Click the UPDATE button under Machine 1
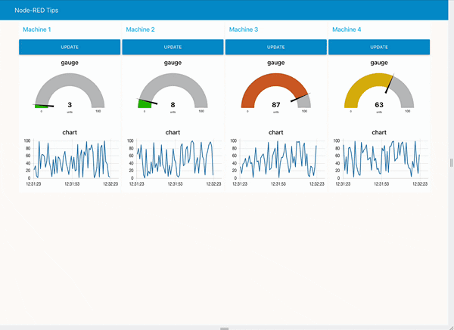The height and width of the screenshot is (330, 454). 69,47
